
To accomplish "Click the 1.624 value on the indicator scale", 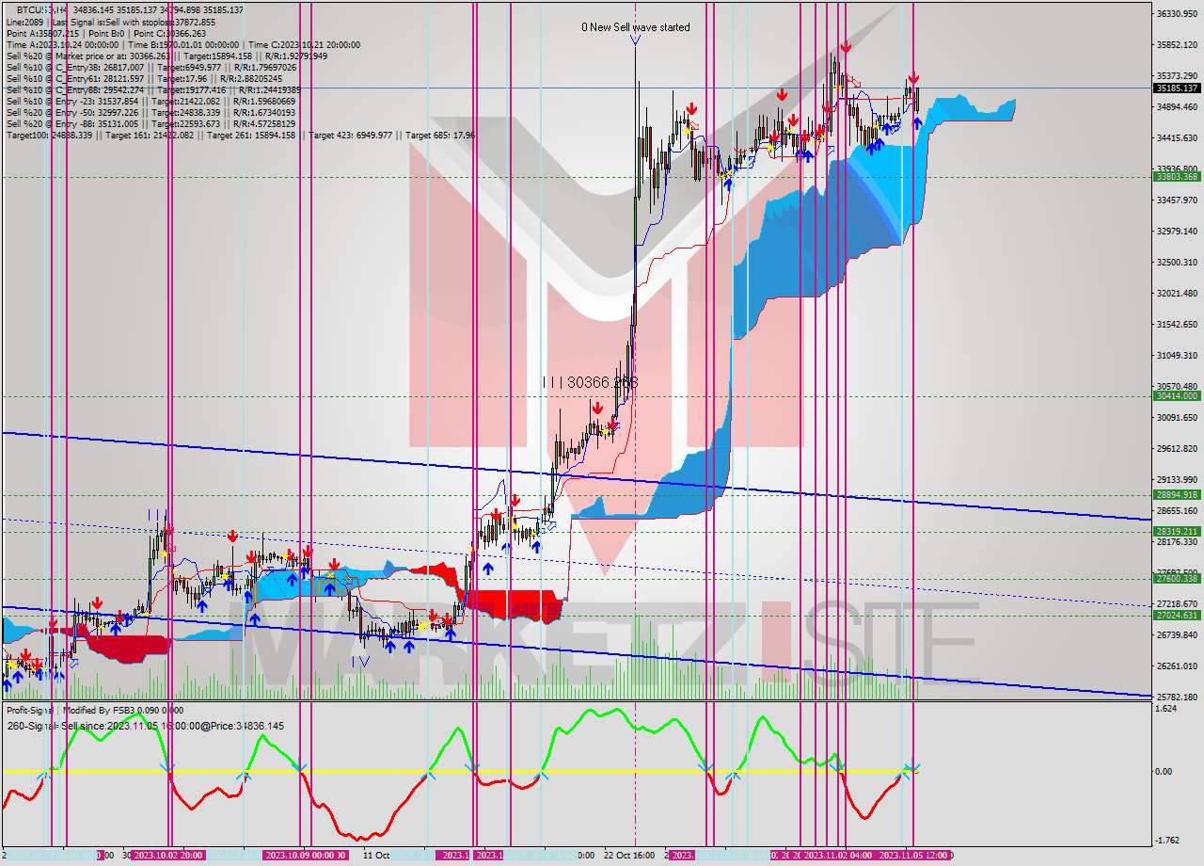I will [x=1167, y=708].
